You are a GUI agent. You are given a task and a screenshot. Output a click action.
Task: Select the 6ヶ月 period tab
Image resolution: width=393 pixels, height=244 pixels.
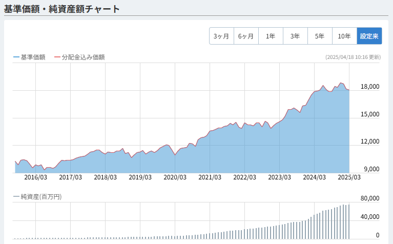click(x=246, y=36)
